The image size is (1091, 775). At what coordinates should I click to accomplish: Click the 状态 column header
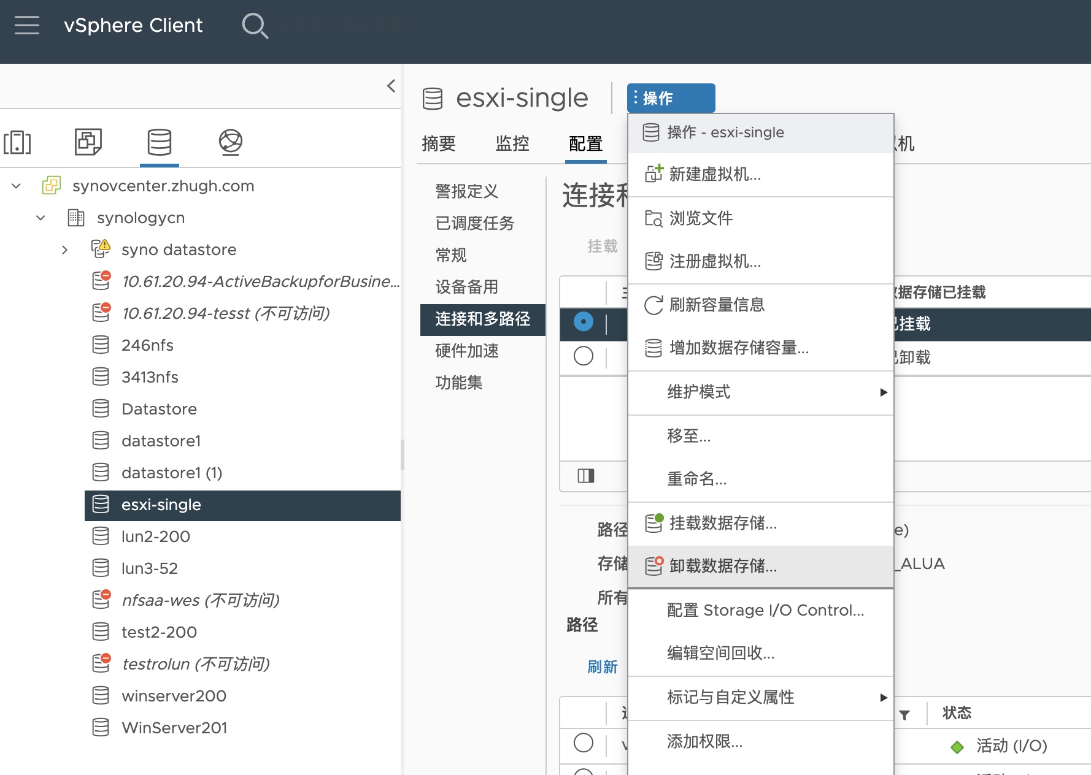(957, 712)
